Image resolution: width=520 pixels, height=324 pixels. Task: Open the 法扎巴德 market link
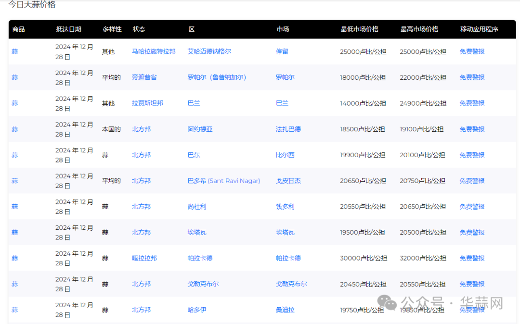click(288, 129)
